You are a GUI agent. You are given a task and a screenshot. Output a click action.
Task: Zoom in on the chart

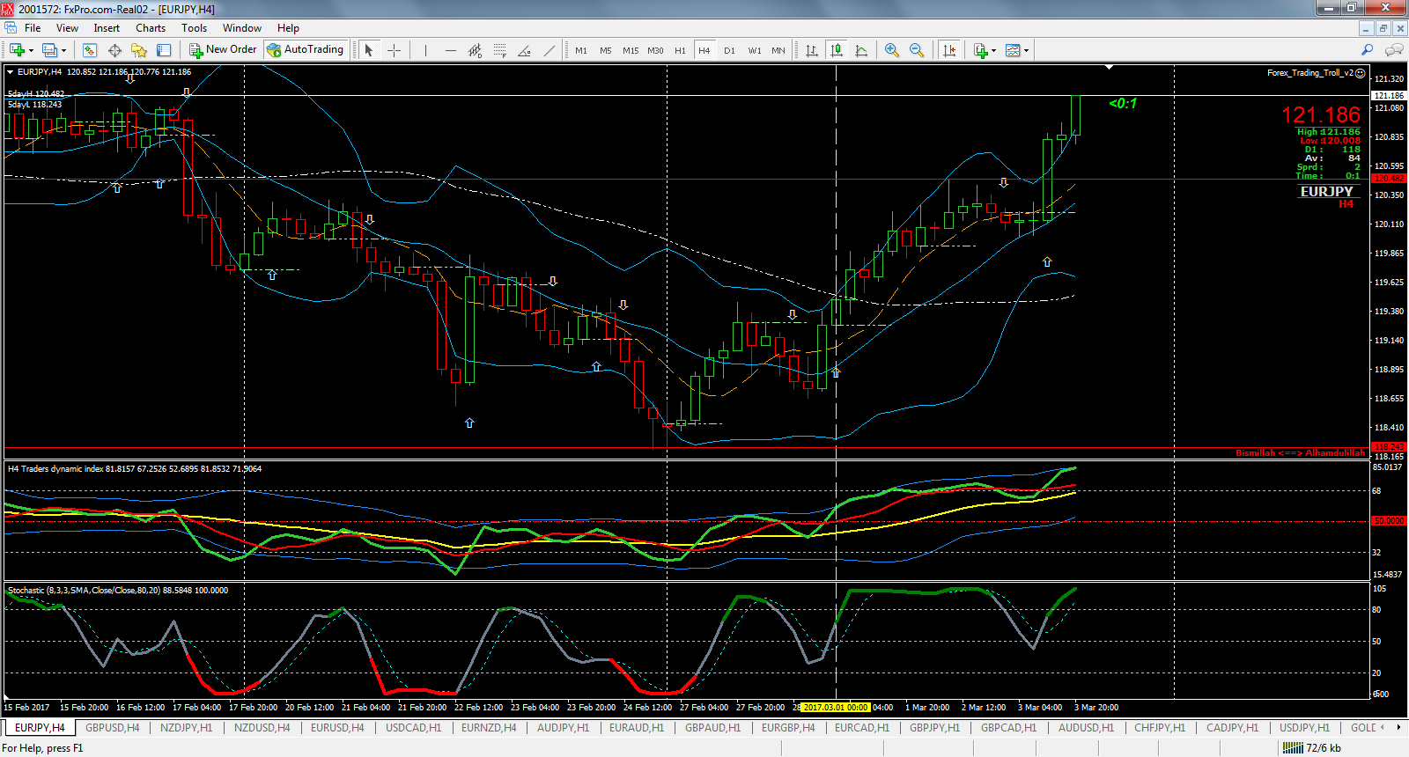pyautogui.click(x=892, y=50)
